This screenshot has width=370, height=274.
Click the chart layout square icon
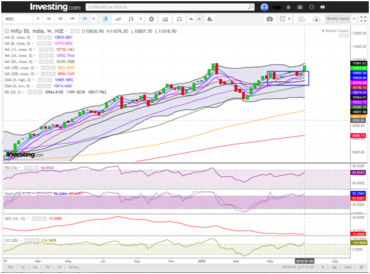pos(282,19)
